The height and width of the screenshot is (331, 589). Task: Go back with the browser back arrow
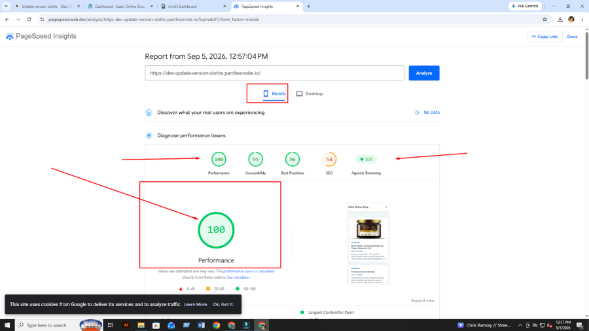click(7, 19)
